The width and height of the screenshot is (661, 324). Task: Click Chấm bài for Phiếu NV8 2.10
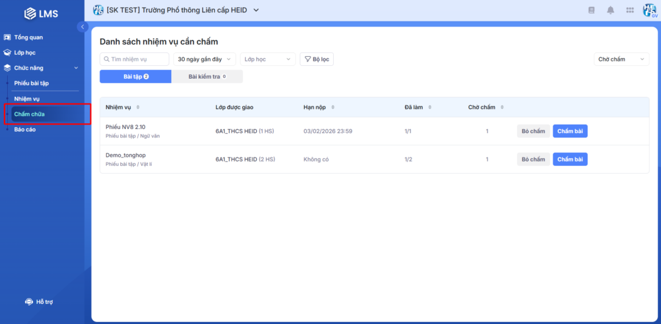(569, 131)
